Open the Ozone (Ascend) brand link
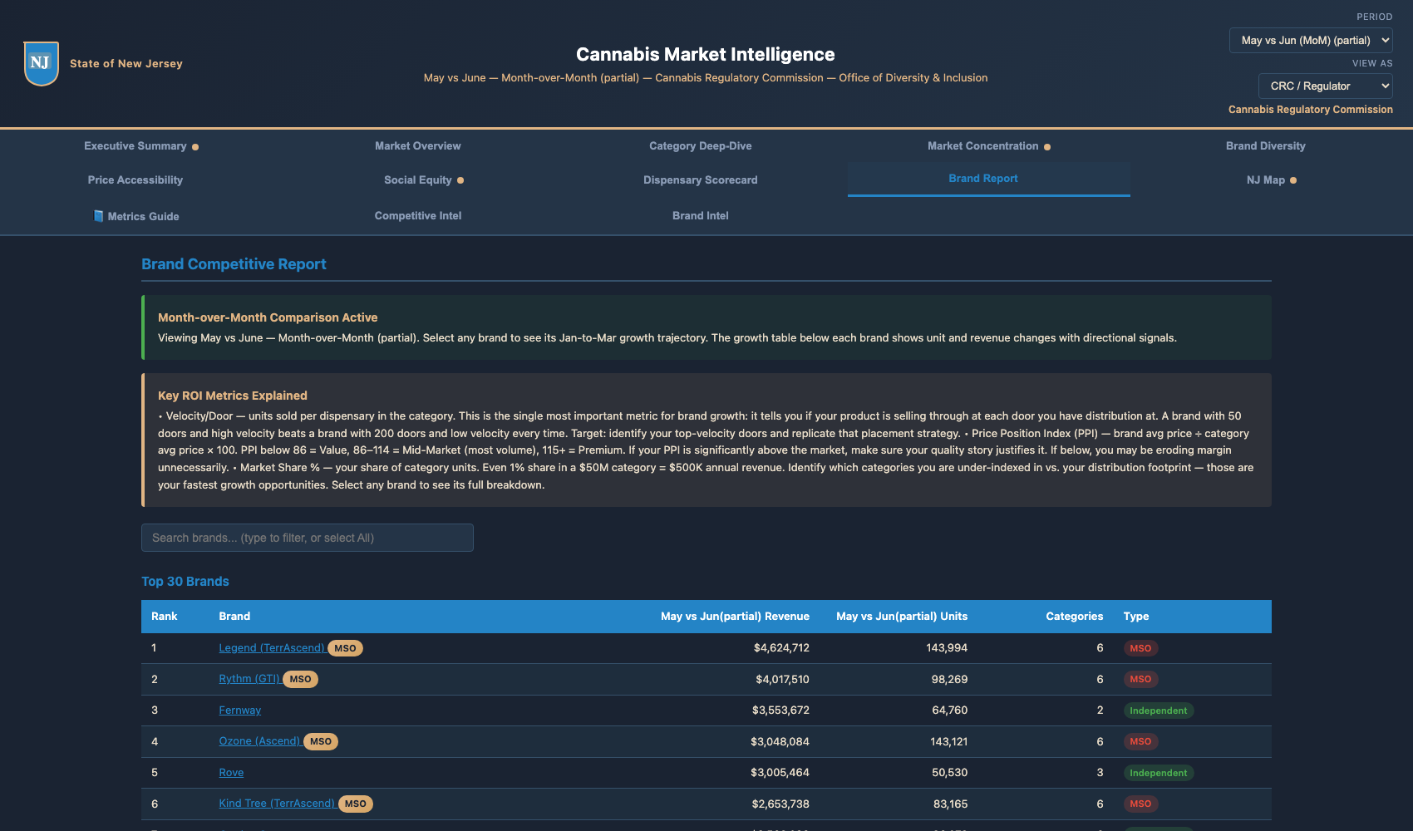 (x=259, y=741)
